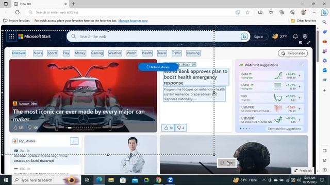Screen dimensions: 330x185
Task: Click the Bing chat icon in search box
Action: coord(245,36)
